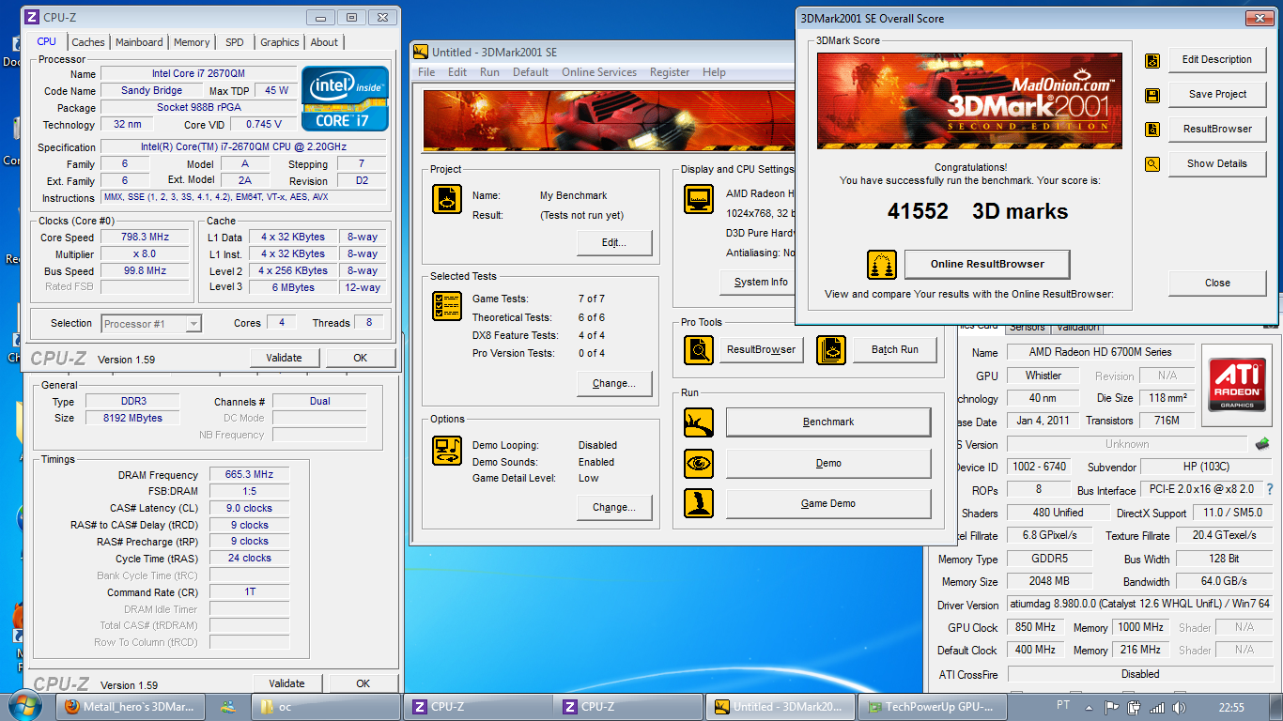Switch to the Firefox Metall_hero's 3DMark taskbar button

pos(131,707)
